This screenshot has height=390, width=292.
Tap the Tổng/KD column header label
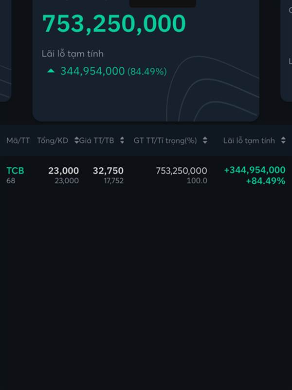(53, 140)
